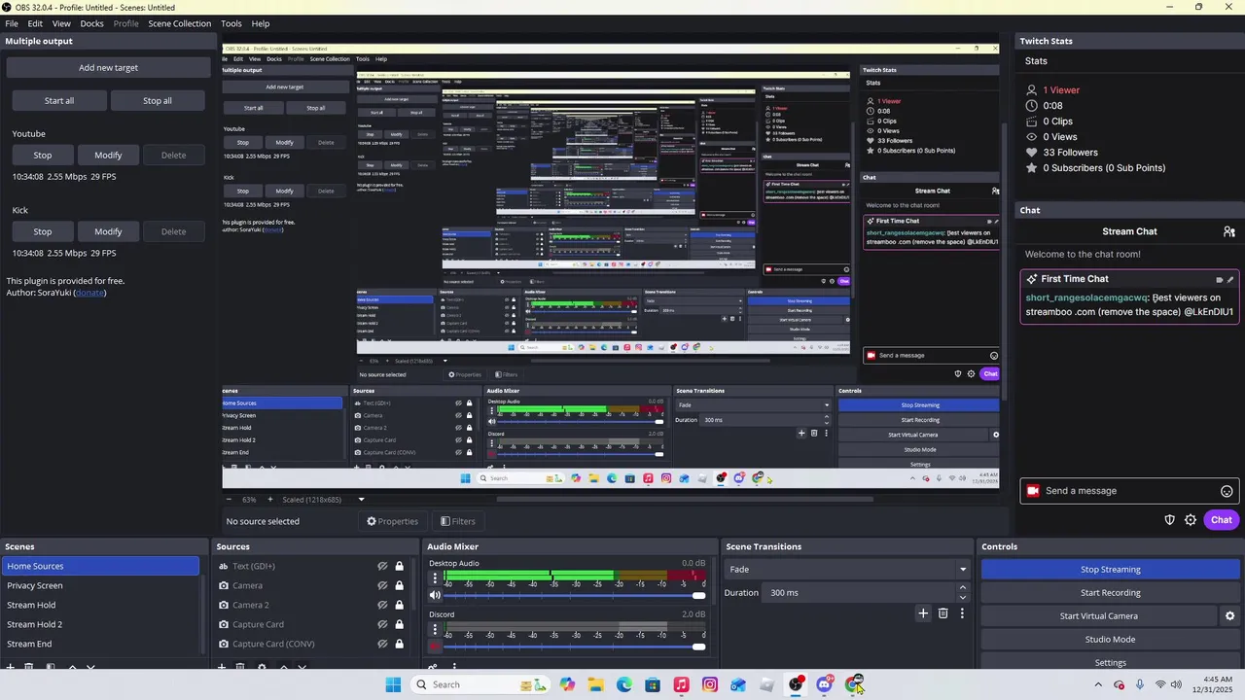Image resolution: width=1245 pixels, height=700 pixels.
Task: Open Desktop Audio three-dot options
Action: coord(436,577)
